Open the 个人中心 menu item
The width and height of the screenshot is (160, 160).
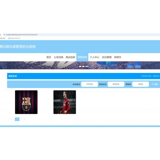click(94, 57)
